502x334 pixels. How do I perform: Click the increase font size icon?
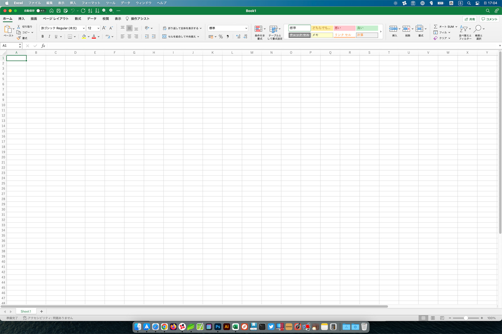[x=104, y=28]
